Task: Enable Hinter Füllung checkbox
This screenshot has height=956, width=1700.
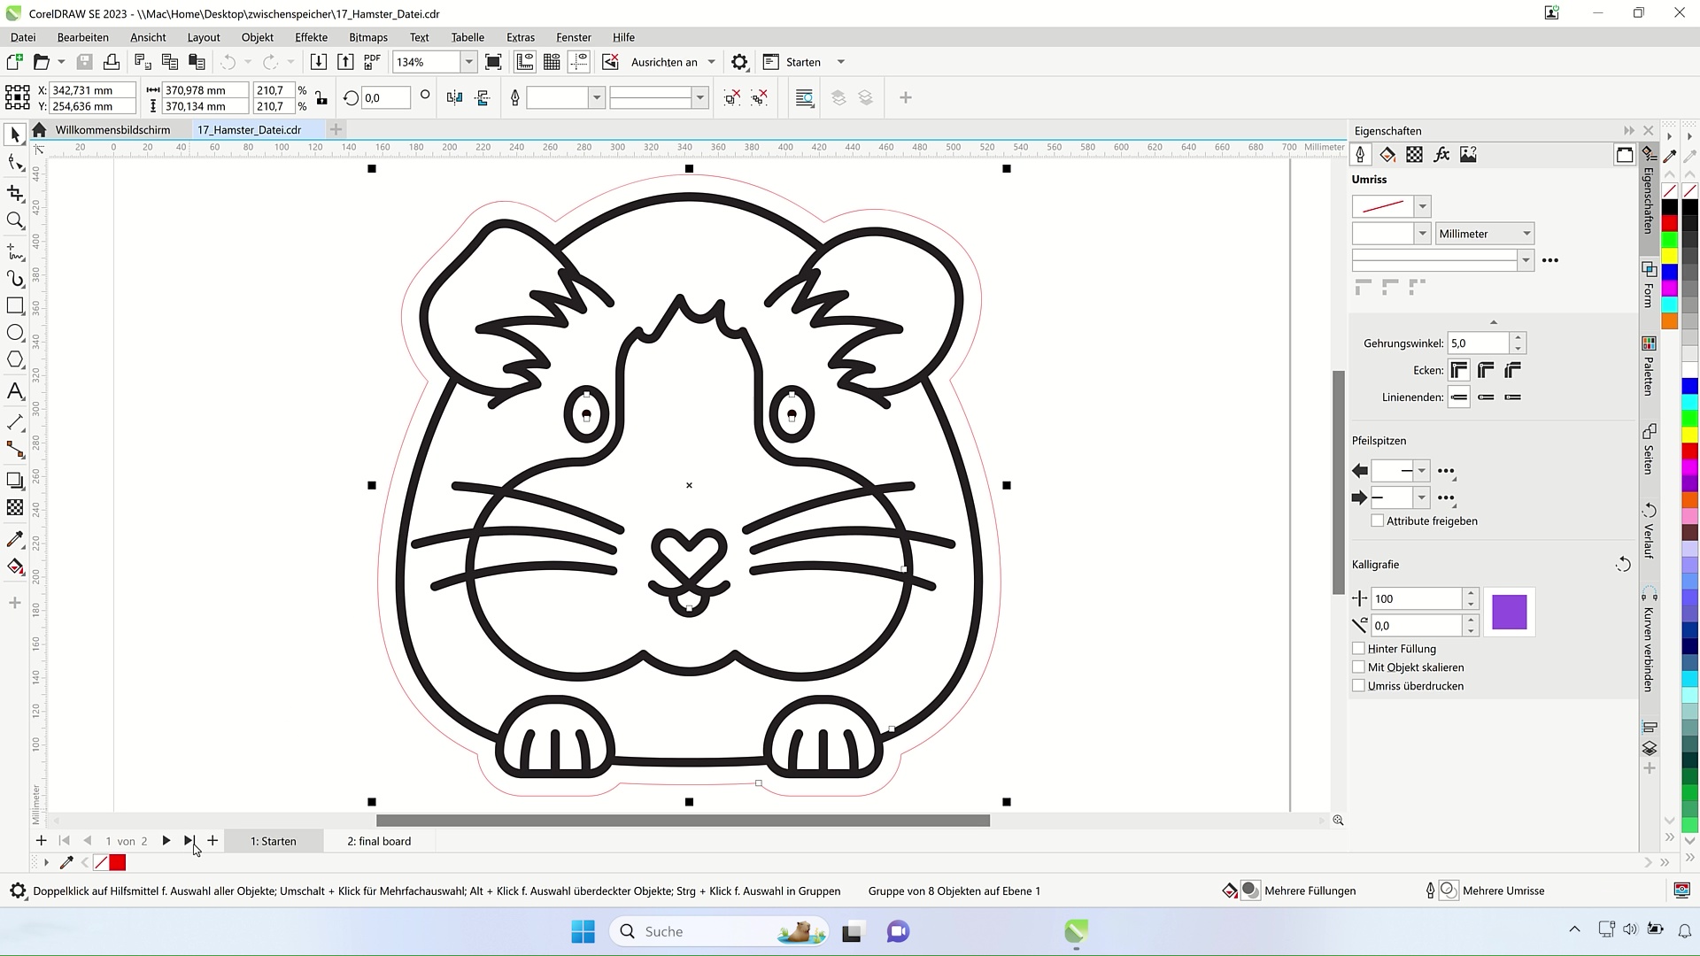Action: (1358, 649)
